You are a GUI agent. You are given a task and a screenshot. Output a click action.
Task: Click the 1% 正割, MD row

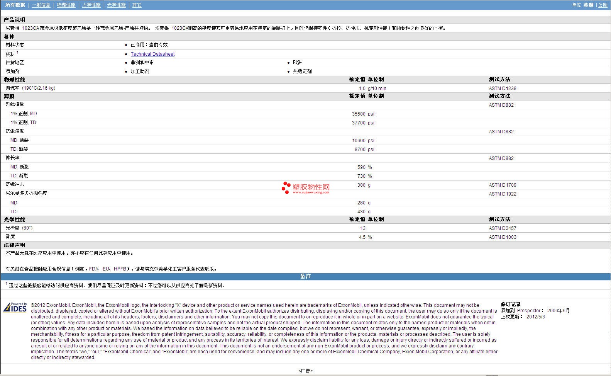(x=305, y=114)
